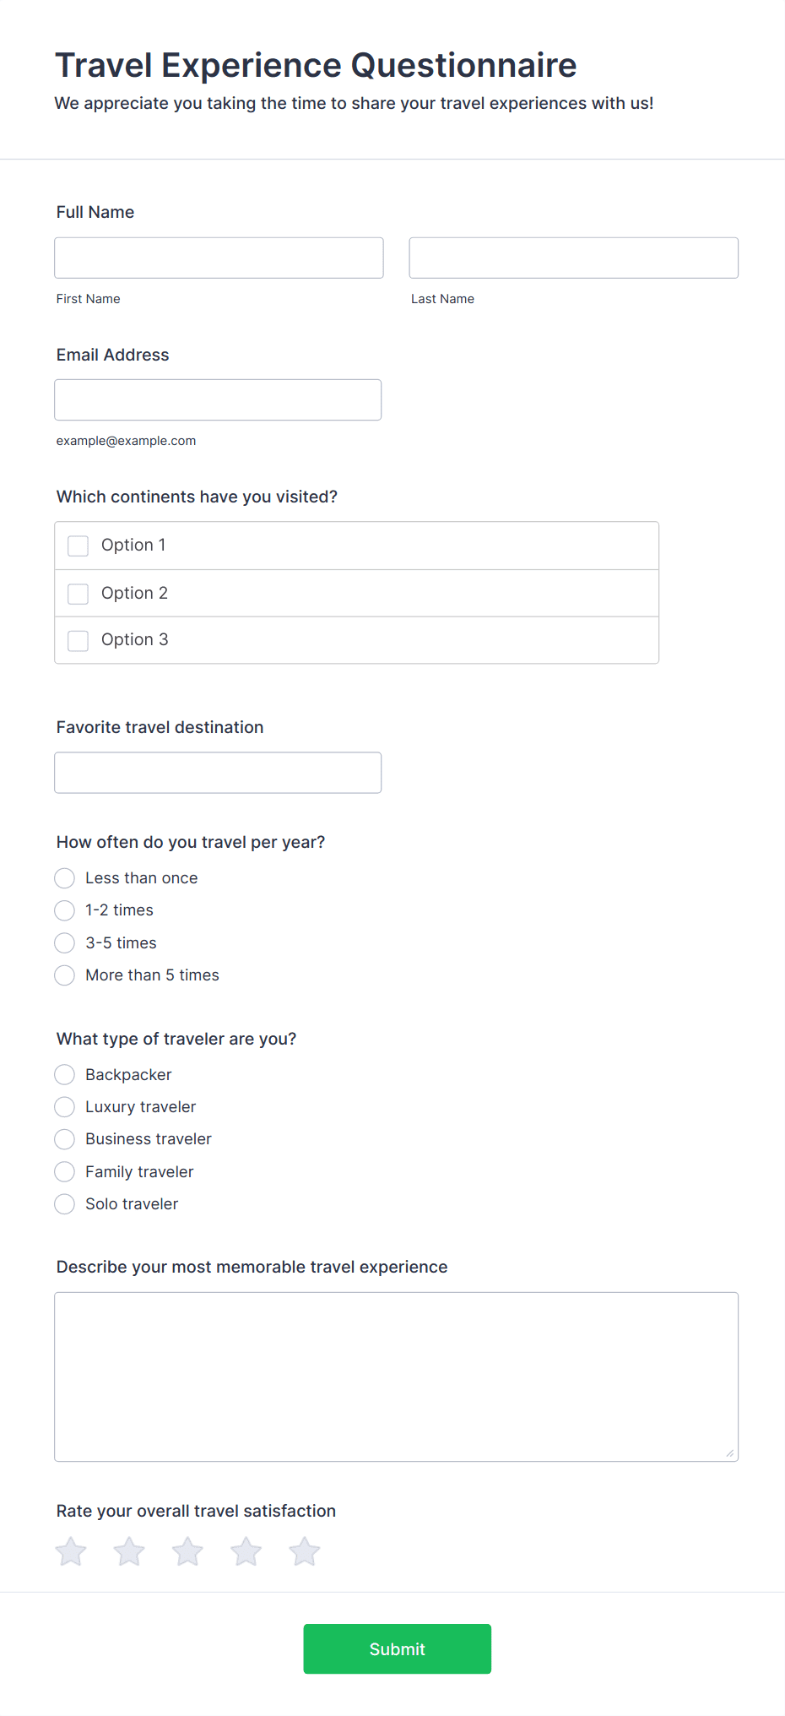Give five stars for travel satisfaction

(x=304, y=1551)
